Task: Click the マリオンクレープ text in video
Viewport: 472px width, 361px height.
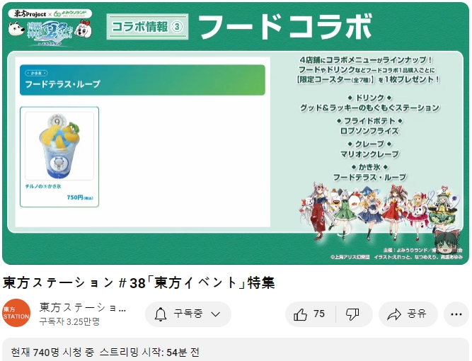Action: (369, 154)
